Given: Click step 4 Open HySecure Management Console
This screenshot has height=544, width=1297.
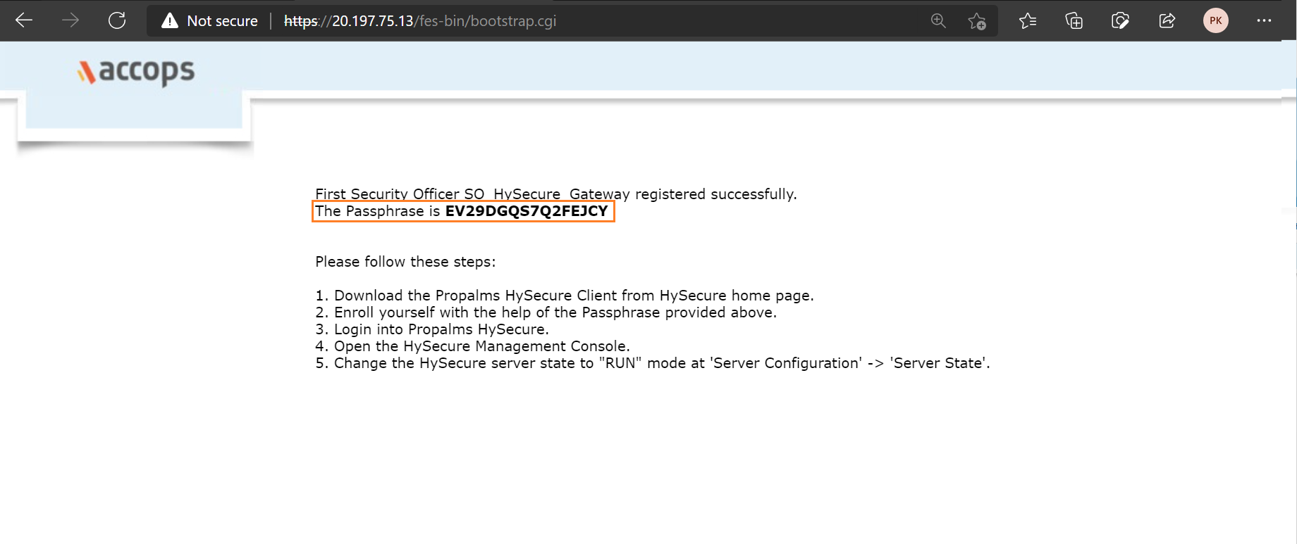Looking at the screenshot, I should click(472, 346).
